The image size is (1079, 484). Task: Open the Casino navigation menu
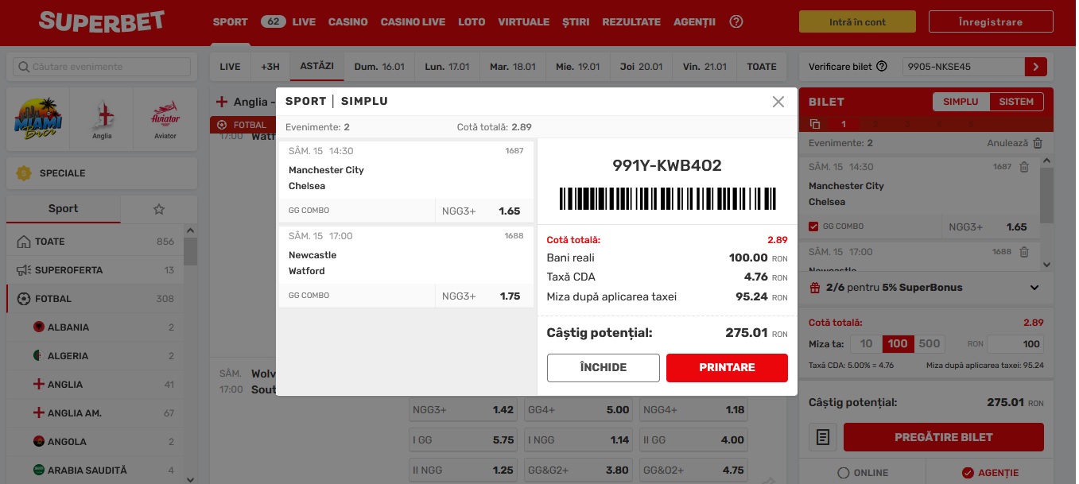click(x=348, y=22)
